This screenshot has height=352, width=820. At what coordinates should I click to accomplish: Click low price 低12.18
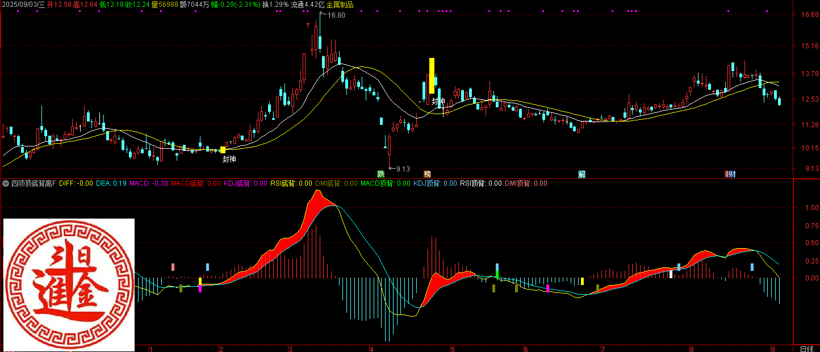[111, 5]
